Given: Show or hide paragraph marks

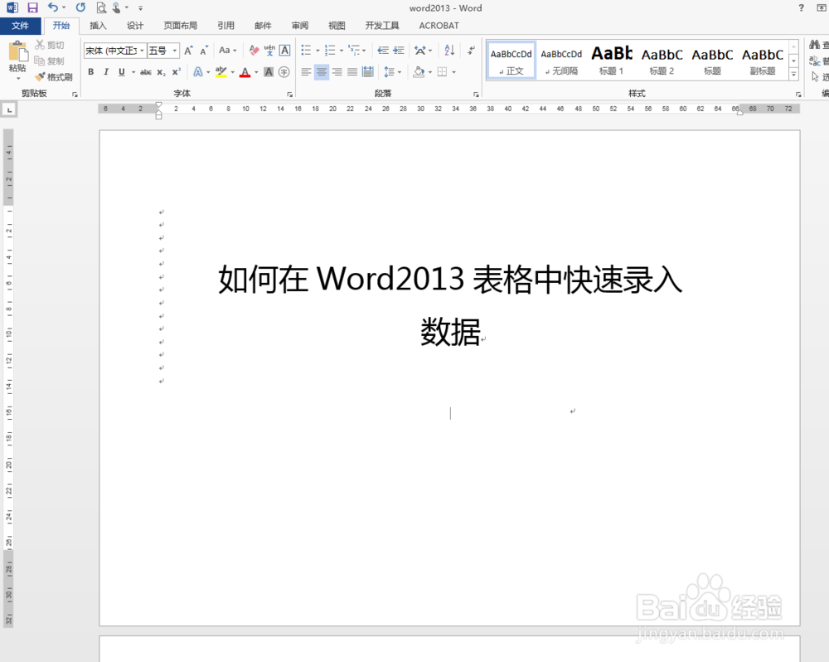Looking at the screenshot, I should [471, 51].
